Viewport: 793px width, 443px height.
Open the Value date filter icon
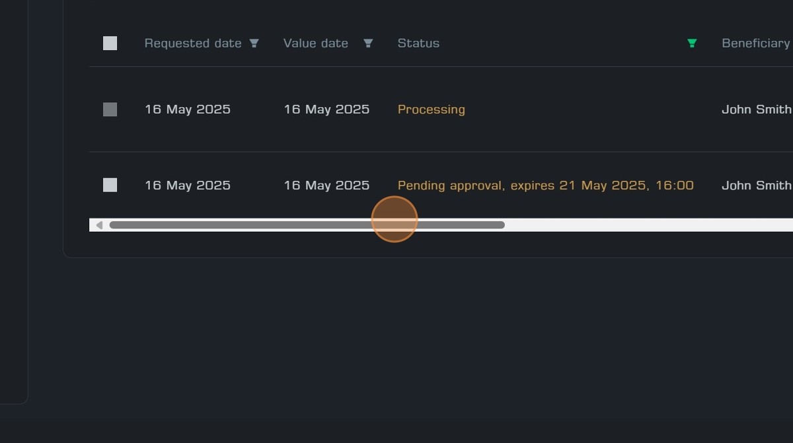click(x=368, y=44)
